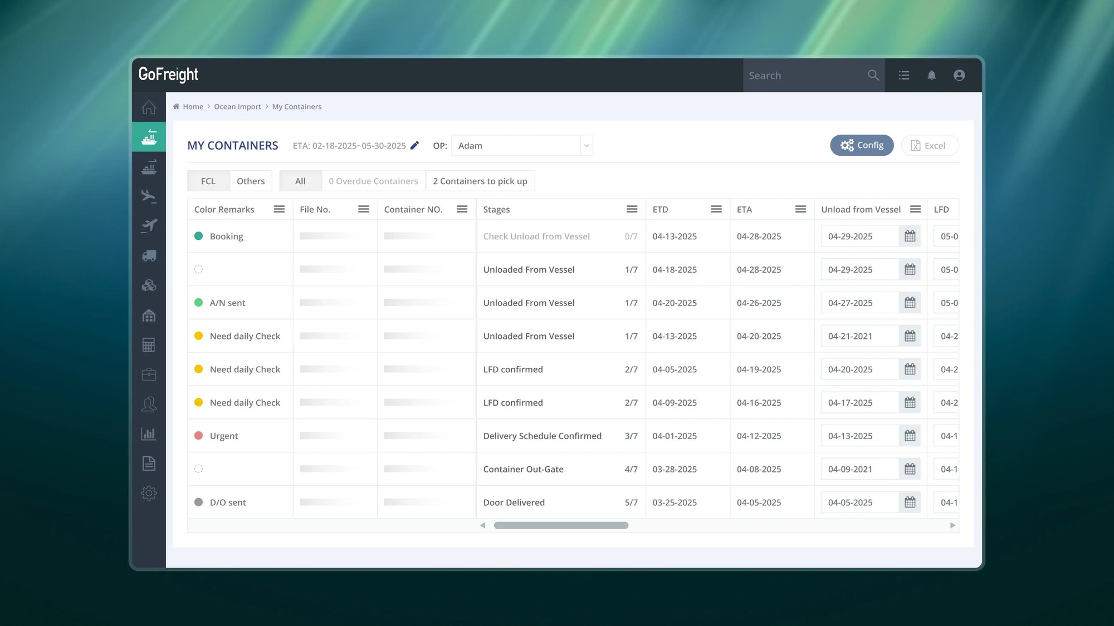Image resolution: width=1114 pixels, height=626 pixels.
Task: Click the Urgent red color dot
Action: click(x=198, y=436)
